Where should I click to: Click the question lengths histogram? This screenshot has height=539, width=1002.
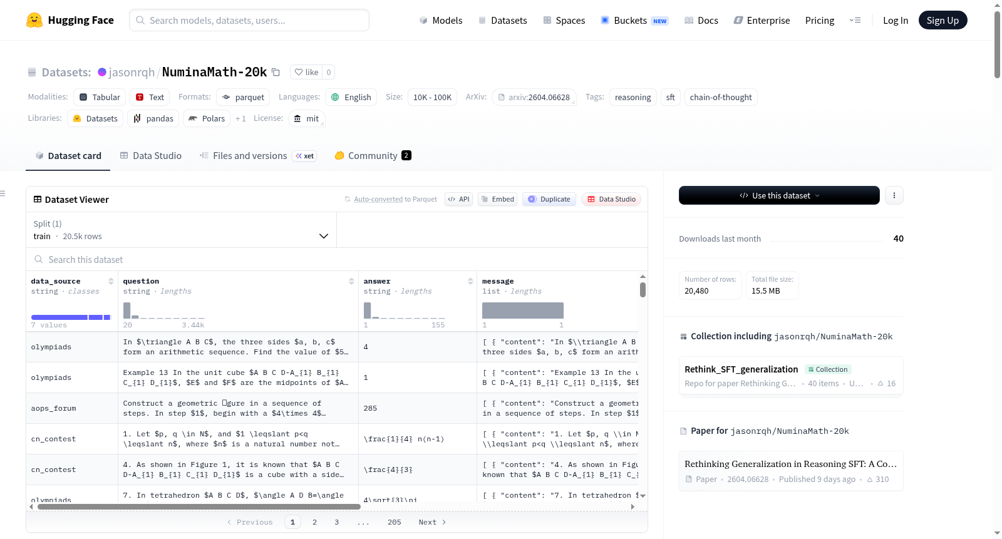pyautogui.click(x=163, y=311)
